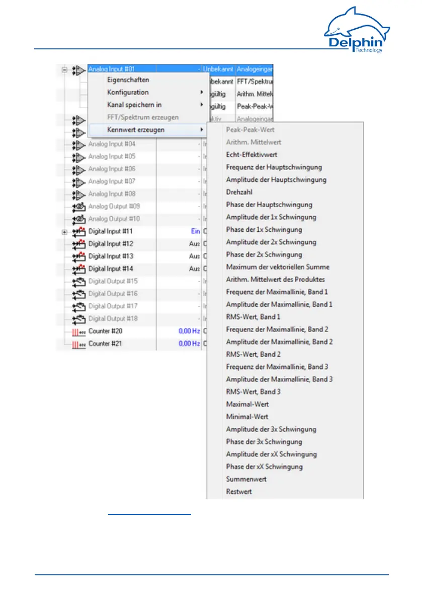
Task: Select the Counter #20 row
Action: [132, 331]
